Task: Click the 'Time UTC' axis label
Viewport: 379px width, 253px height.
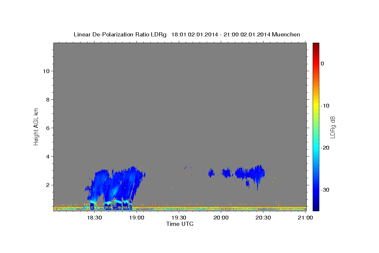Action: click(180, 224)
